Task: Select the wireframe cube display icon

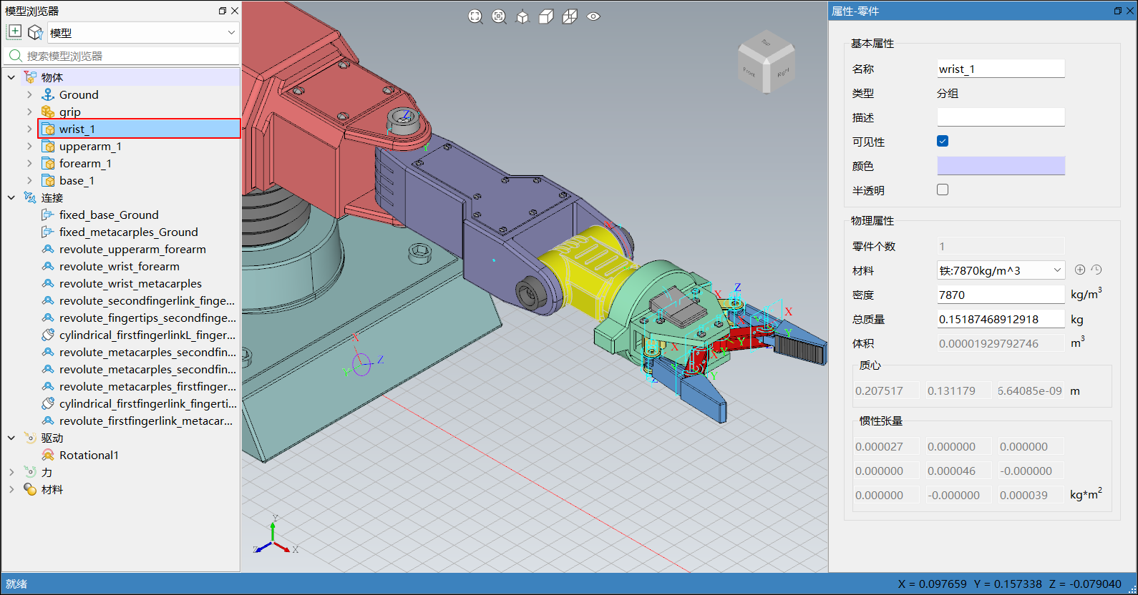Action: [x=570, y=16]
